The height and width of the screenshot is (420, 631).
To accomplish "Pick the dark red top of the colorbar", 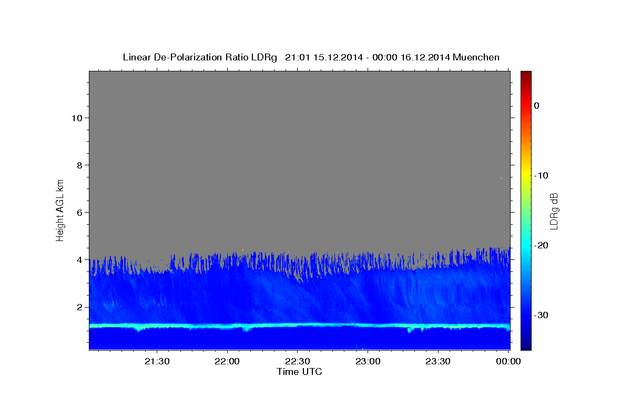I will click(x=526, y=75).
